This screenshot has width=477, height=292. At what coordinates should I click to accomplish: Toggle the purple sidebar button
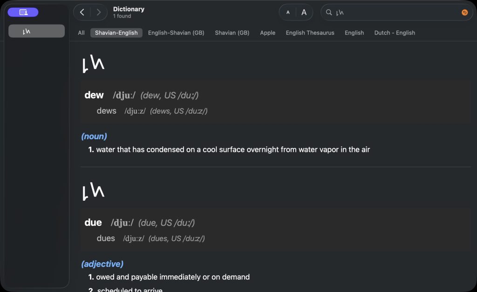point(23,12)
